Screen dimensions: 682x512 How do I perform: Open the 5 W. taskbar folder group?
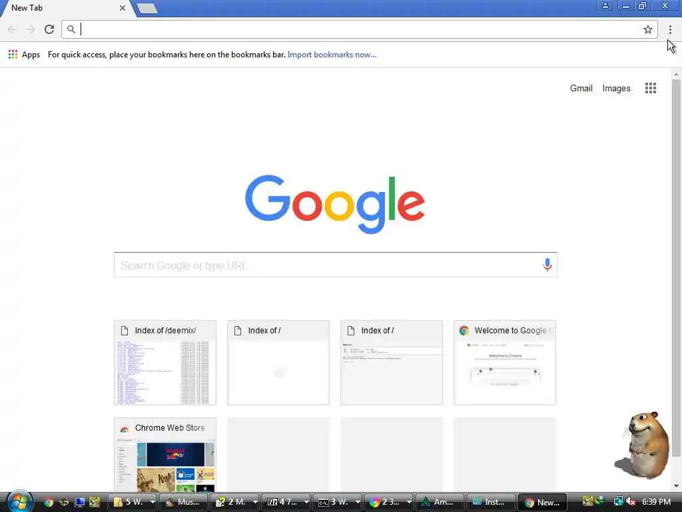pos(133,502)
